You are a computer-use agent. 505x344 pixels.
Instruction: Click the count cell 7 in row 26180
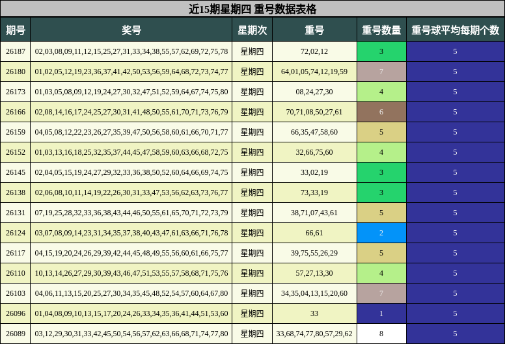(381, 72)
